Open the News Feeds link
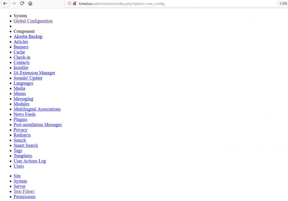 (25, 114)
